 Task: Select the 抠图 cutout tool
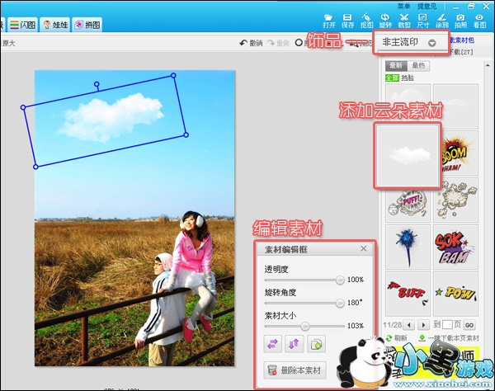click(x=366, y=21)
